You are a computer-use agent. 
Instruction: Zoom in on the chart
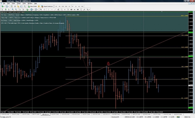tap(13, 9)
